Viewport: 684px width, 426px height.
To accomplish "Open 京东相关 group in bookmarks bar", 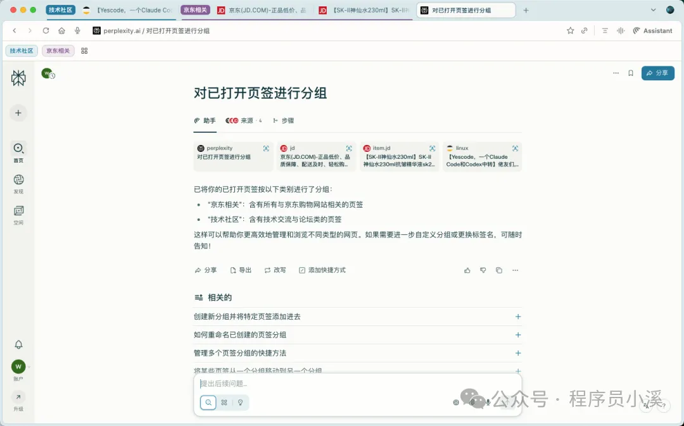I will (58, 51).
